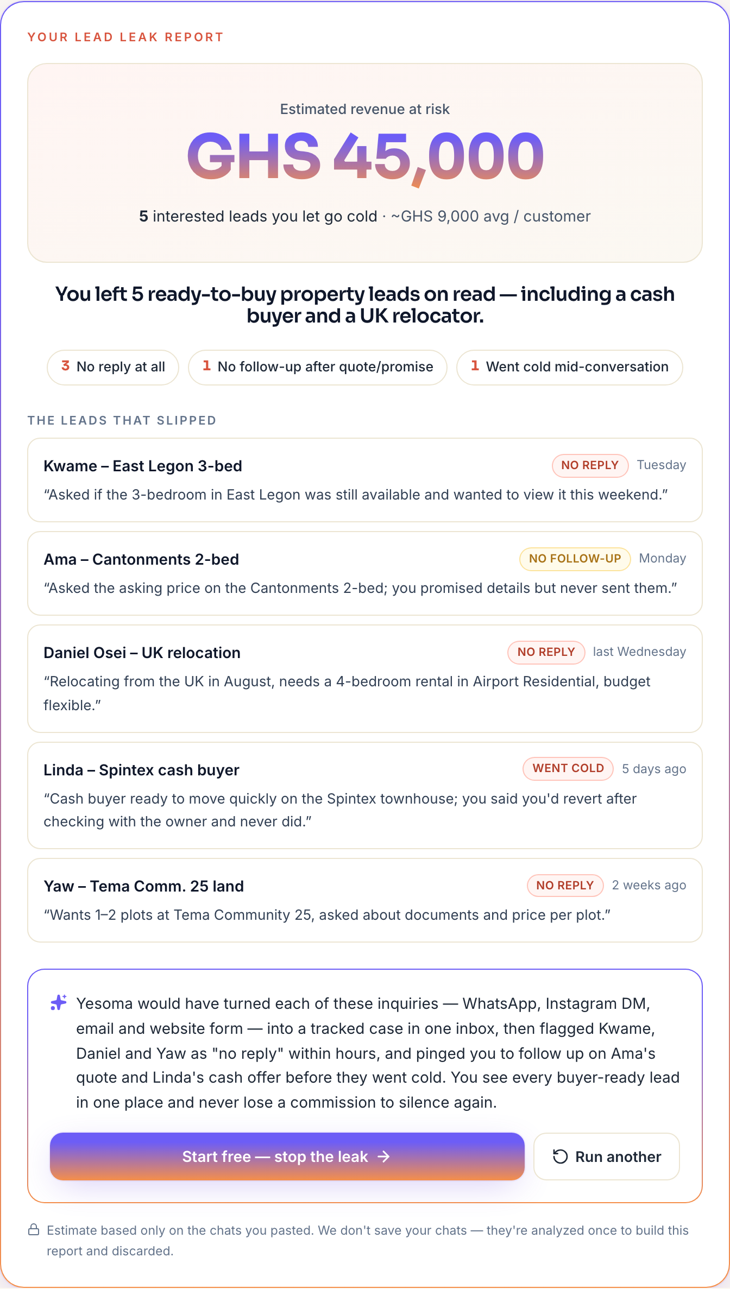Click the GHS 45,000 revenue figure
Image resolution: width=730 pixels, height=1289 pixels.
(x=365, y=156)
